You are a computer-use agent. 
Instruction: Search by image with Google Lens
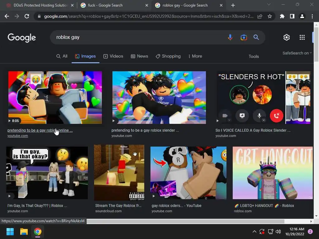tap(244, 37)
